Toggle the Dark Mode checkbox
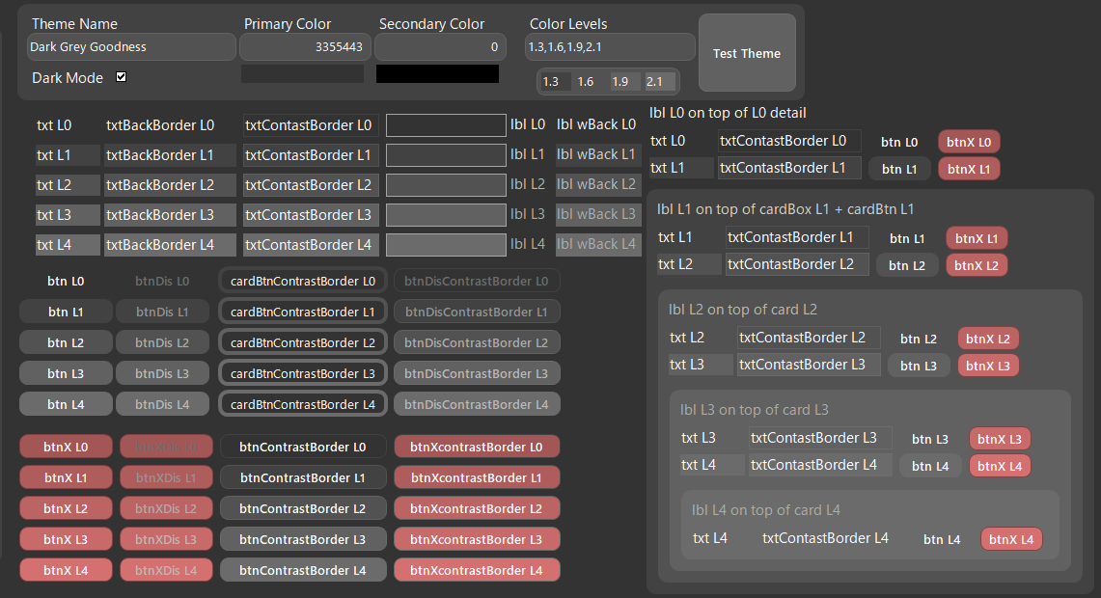Screen dimensions: 1101x598 (122, 77)
